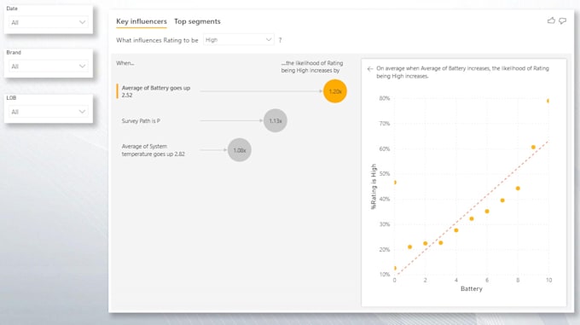
Task: Click the scatter point at Battery 6
Action: 487,212
